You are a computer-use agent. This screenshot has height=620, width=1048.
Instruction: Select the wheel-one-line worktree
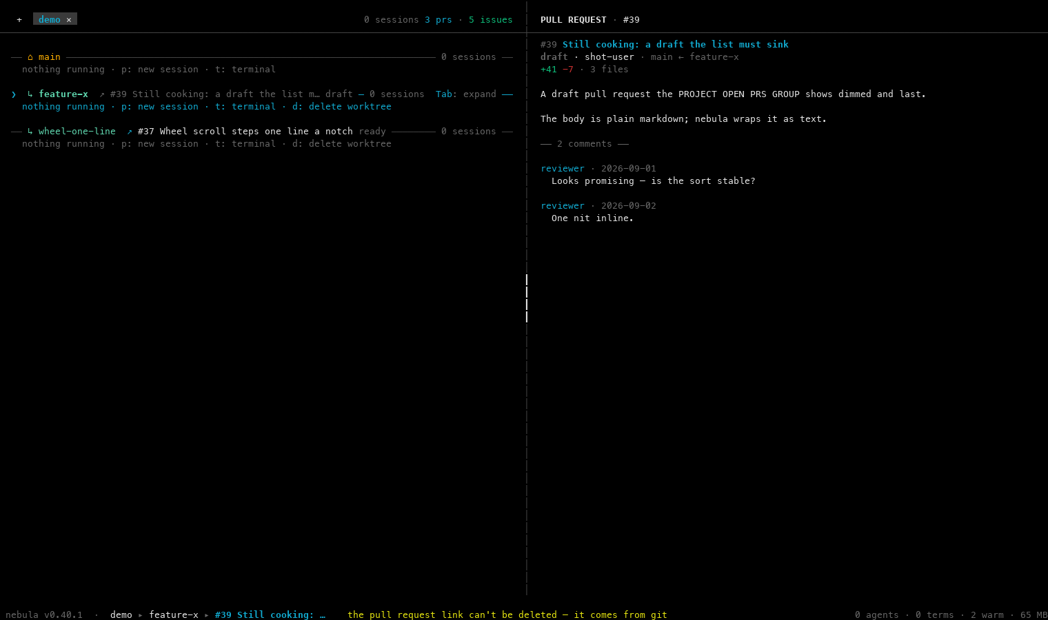pos(77,132)
